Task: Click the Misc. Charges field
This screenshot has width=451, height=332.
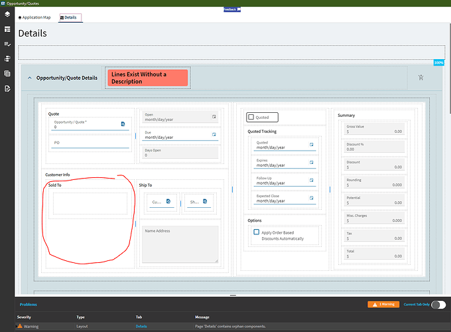Action: 374,218
